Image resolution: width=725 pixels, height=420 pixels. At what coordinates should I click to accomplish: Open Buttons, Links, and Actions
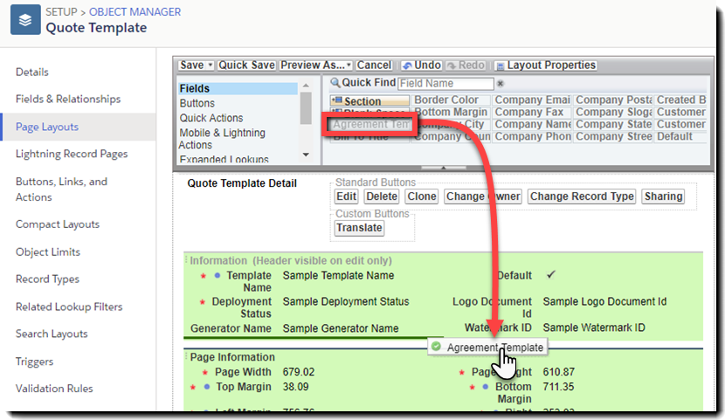click(61, 189)
